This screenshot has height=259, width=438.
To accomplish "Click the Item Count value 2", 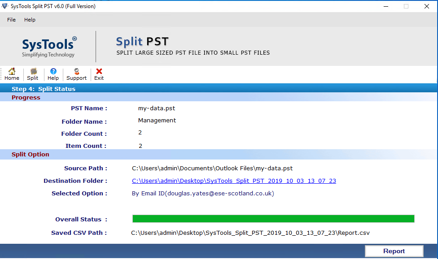I will point(140,146).
